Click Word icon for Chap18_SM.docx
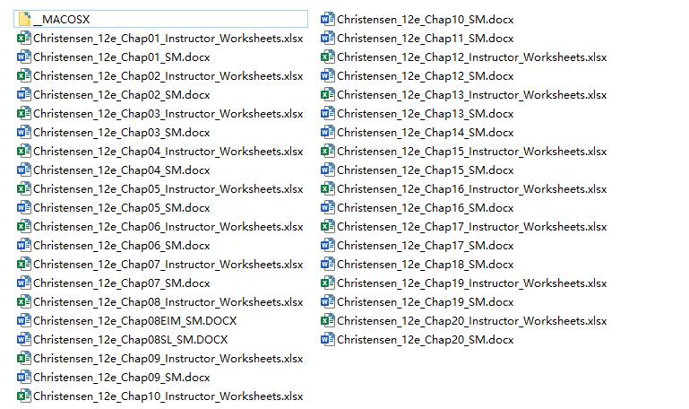Viewport: 689px width, 409px height. [328, 264]
